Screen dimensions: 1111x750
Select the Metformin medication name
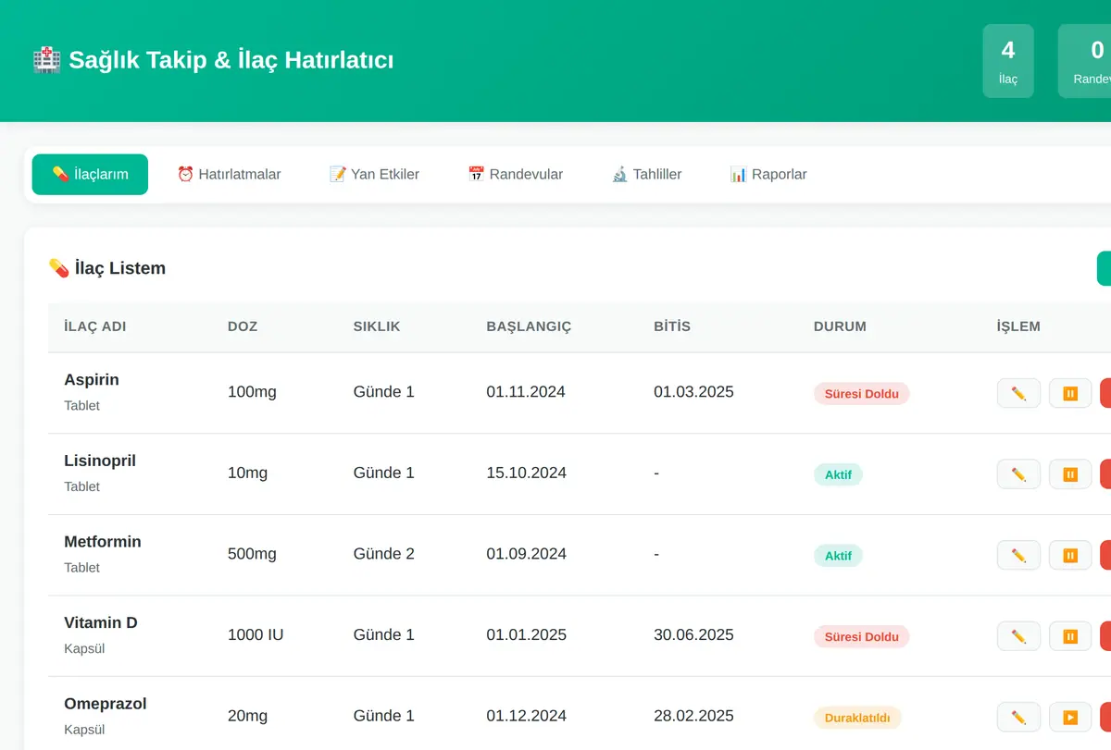pyautogui.click(x=103, y=541)
